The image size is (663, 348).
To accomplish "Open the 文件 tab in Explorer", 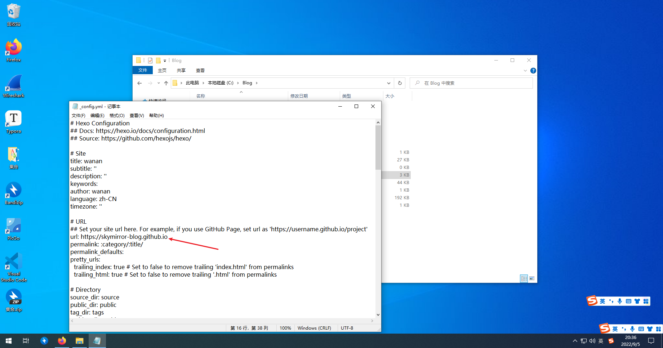I will click(143, 70).
